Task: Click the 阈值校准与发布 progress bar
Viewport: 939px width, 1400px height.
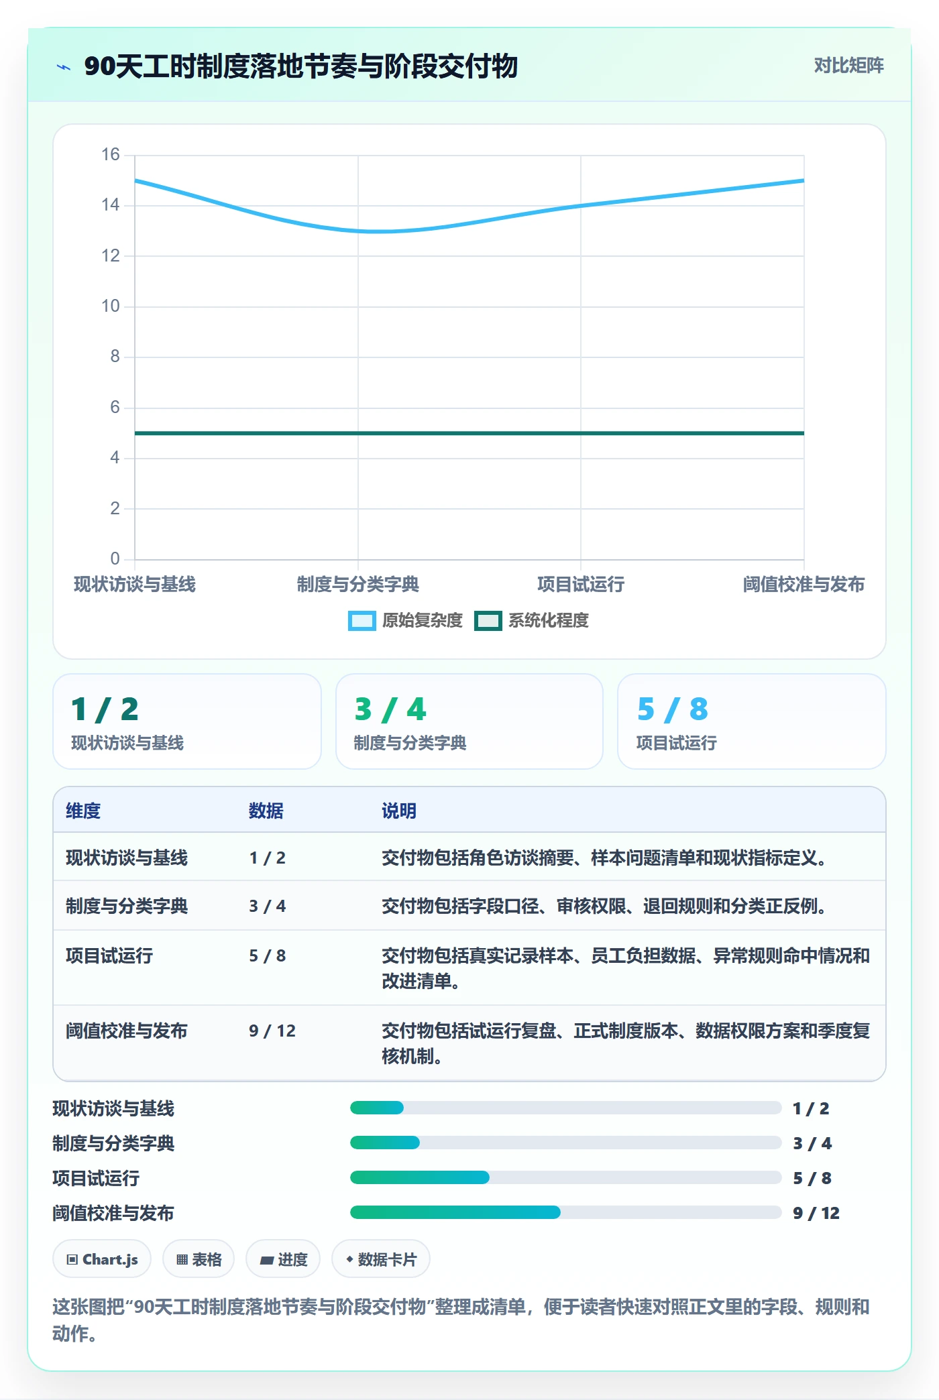Action: [x=565, y=1212]
